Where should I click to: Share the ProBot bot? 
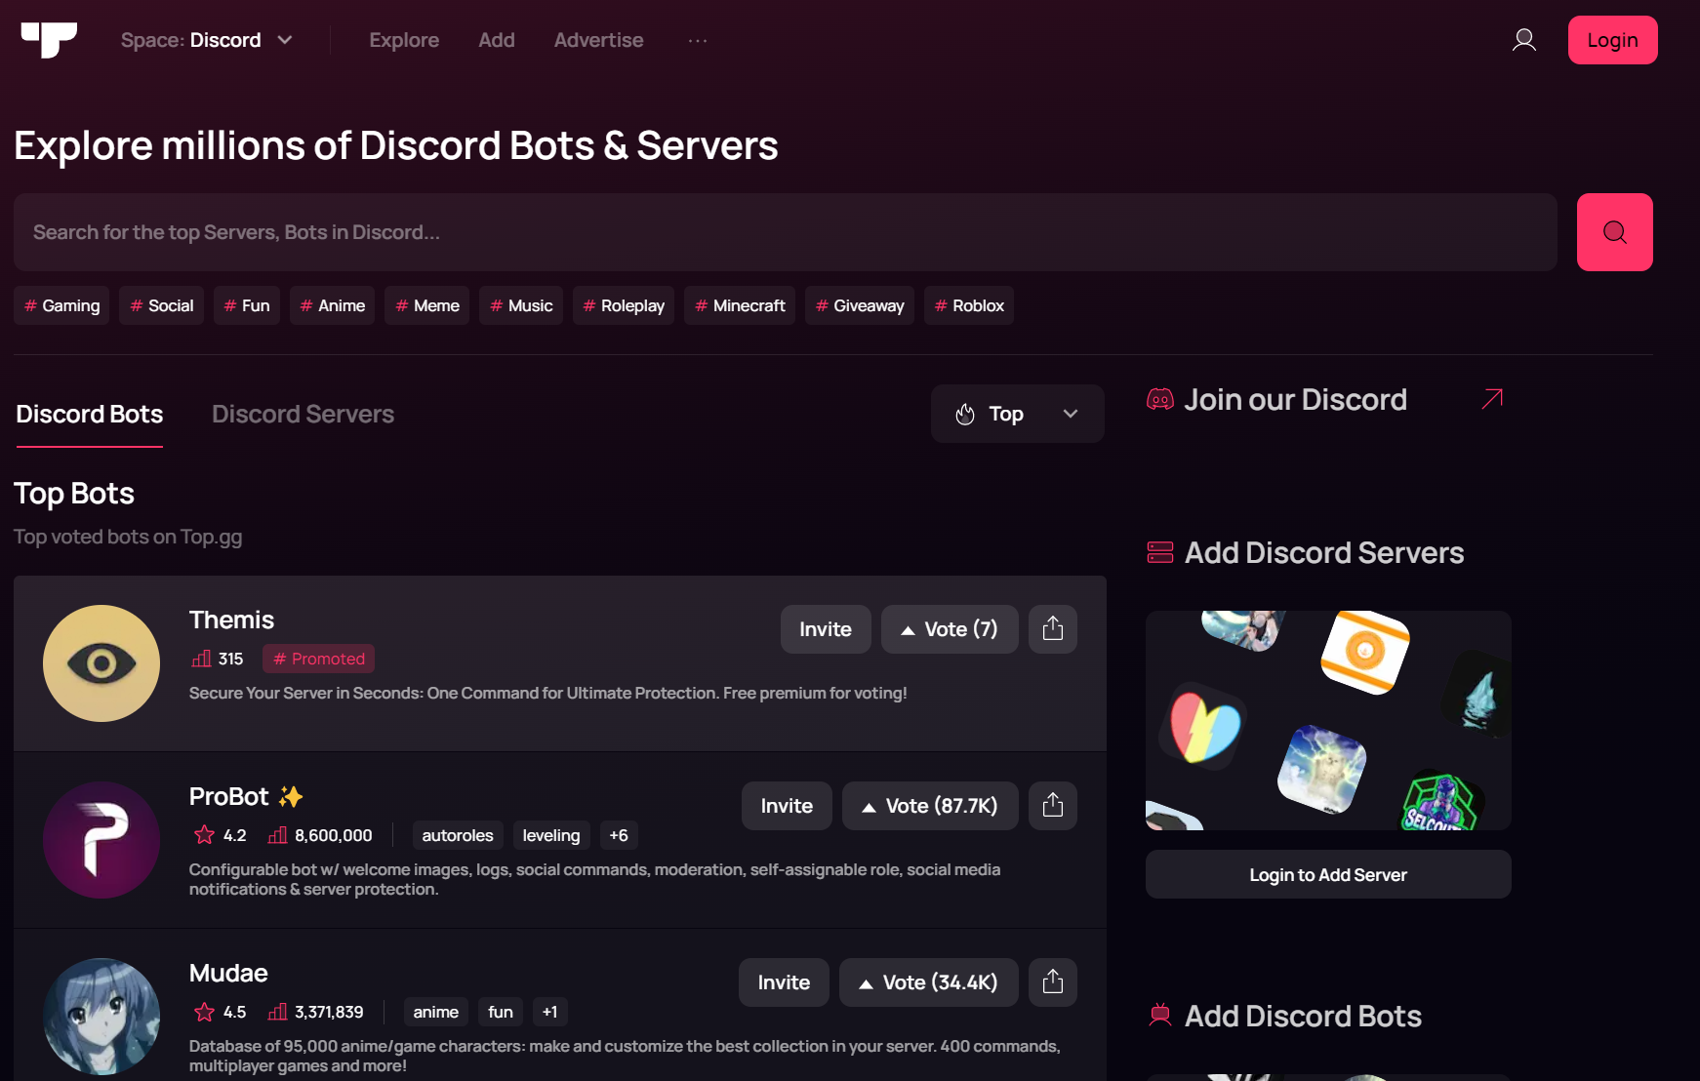pos(1052,806)
